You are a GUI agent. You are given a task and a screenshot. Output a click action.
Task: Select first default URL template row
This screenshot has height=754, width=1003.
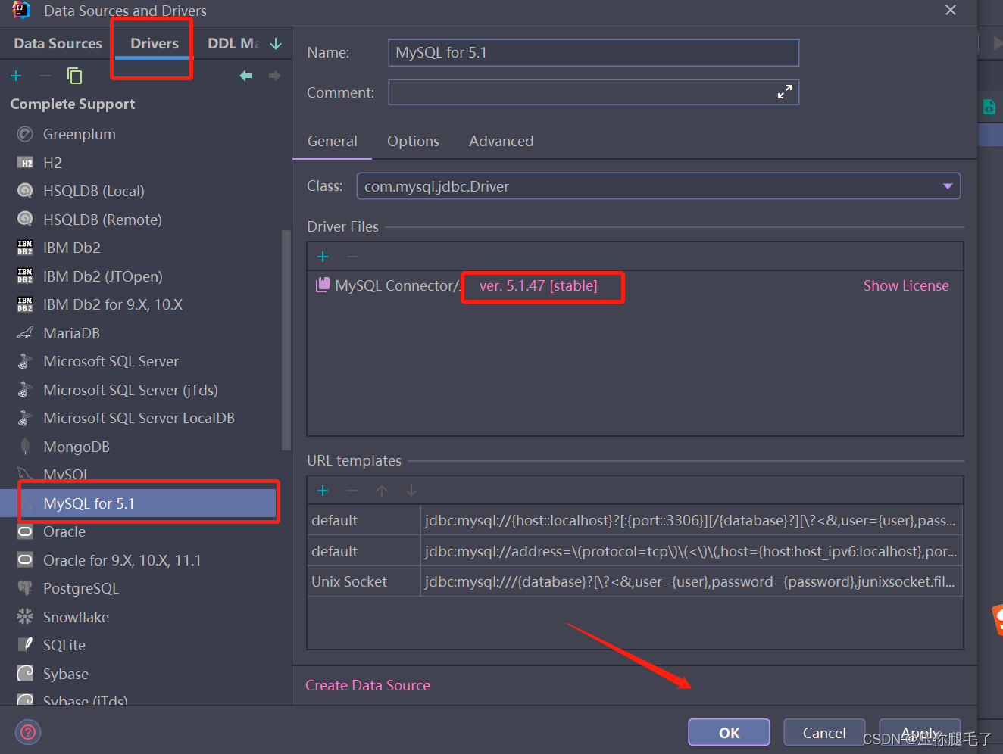point(635,520)
